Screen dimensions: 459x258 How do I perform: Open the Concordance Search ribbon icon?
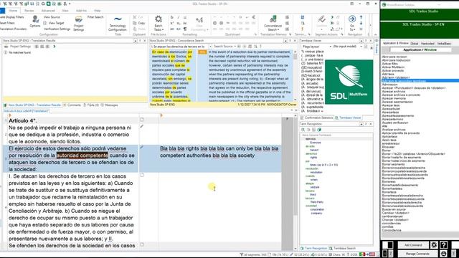pos(273,19)
